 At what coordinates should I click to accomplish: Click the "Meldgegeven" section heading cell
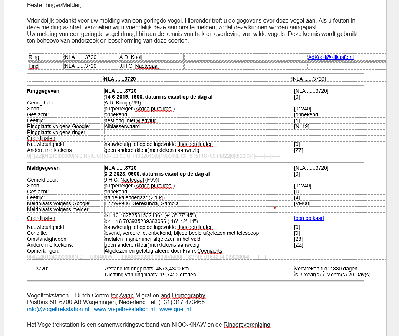pyautogui.click(x=43, y=168)
